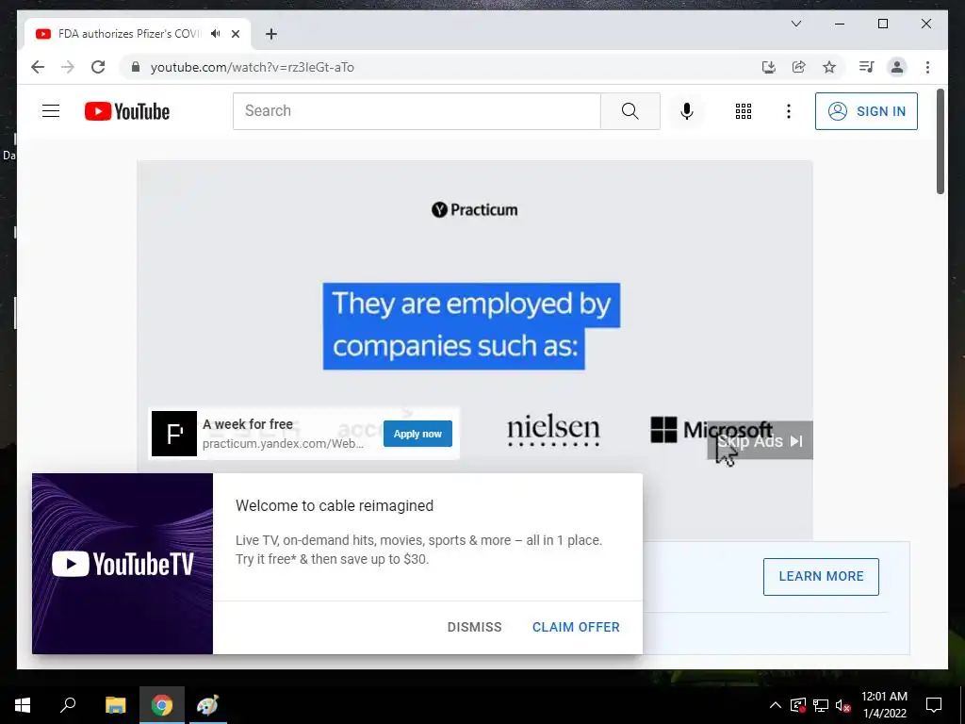Click the security warning tray icon

click(x=797, y=705)
